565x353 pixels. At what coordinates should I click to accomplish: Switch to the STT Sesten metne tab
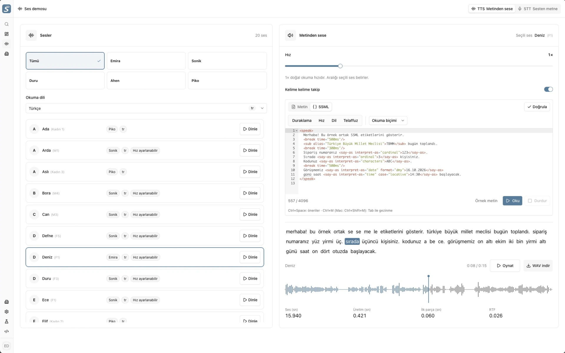pos(538,9)
